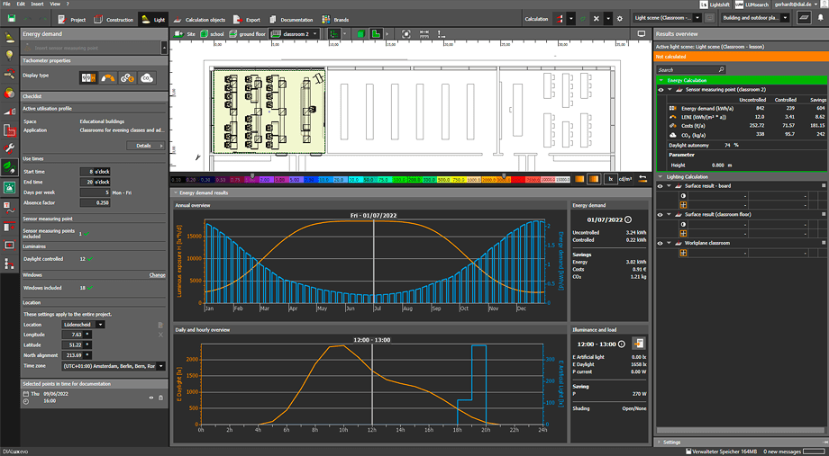Image resolution: width=829 pixels, height=456 pixels.
Task: Toggle visibility of selected documentation time point
Action: pyautogui.click(x=151, y=398)
